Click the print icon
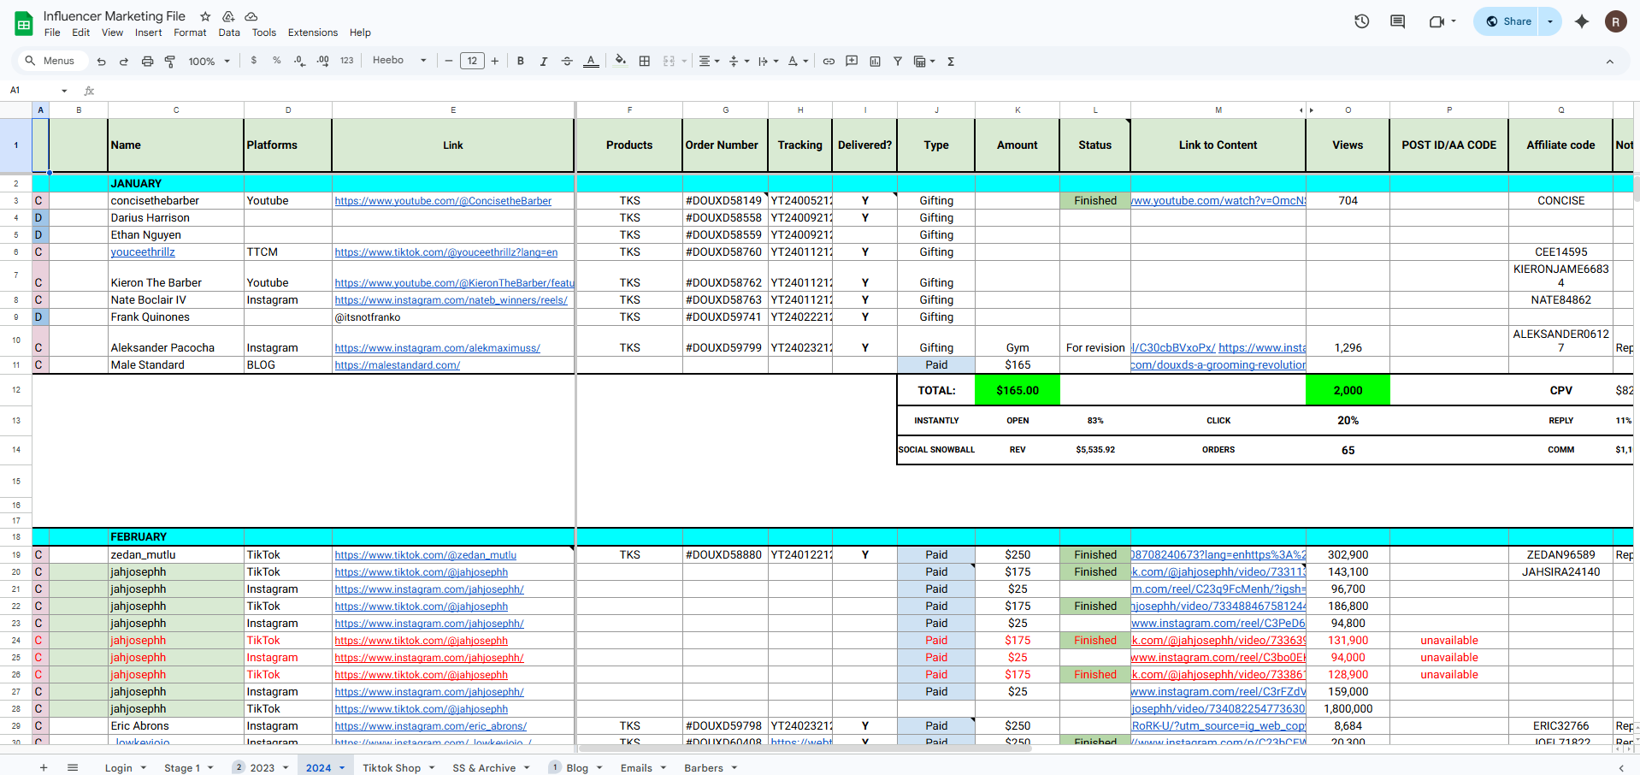1640x775 pixels. coord(147,62)
